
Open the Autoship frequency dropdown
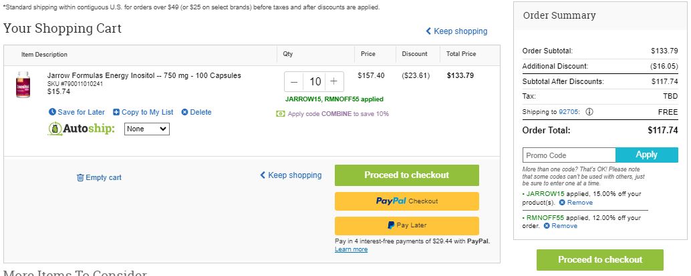pyautogui.click(x=147, y=129)
